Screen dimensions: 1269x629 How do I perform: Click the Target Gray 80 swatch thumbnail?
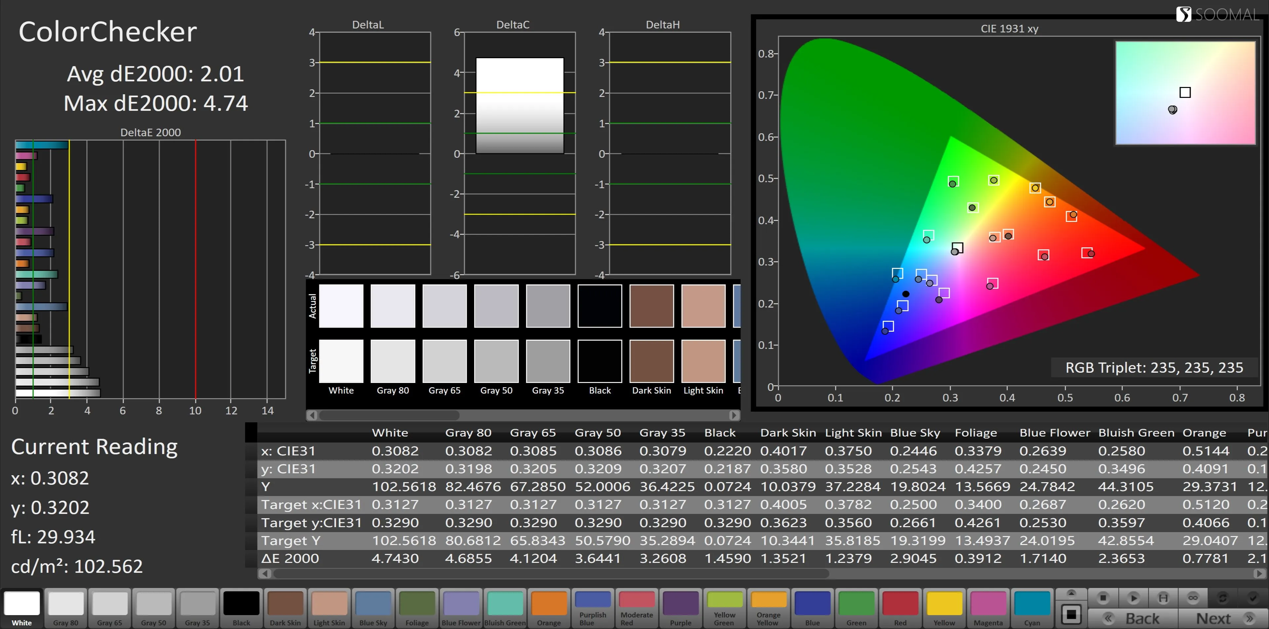pos(393,361)
